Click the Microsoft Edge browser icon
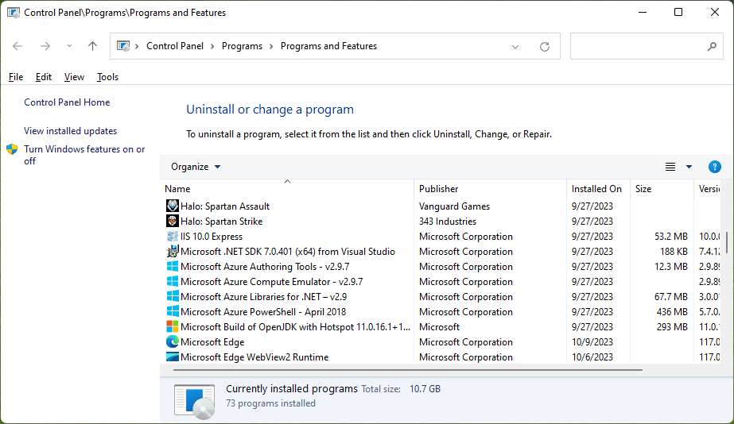 point(173,341)
